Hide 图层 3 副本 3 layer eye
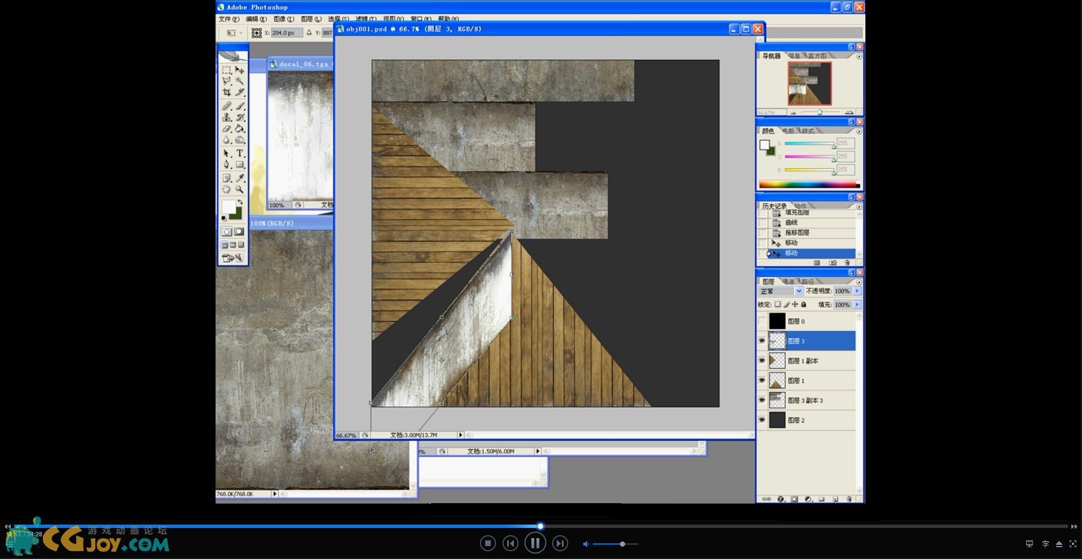 point(762,400)
